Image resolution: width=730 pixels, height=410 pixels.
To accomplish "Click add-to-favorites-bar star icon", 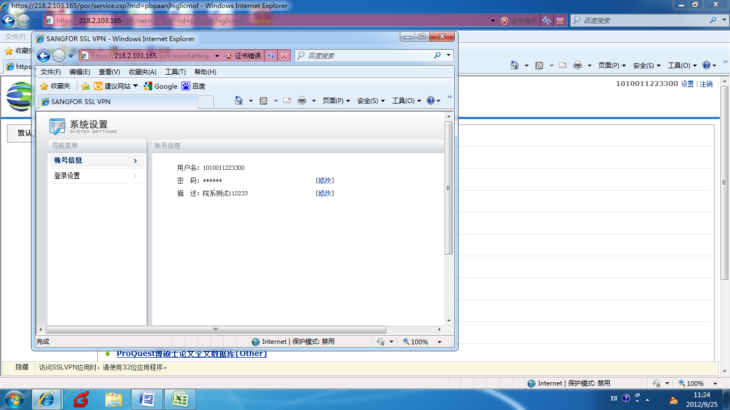I will click(x=85, y=86).
